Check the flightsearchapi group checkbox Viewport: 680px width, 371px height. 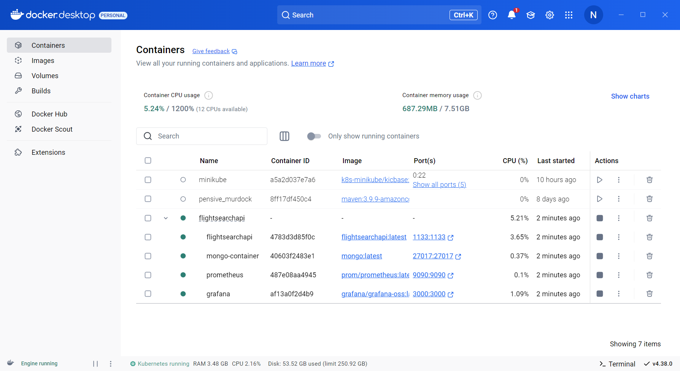click(x=148, y=218)
